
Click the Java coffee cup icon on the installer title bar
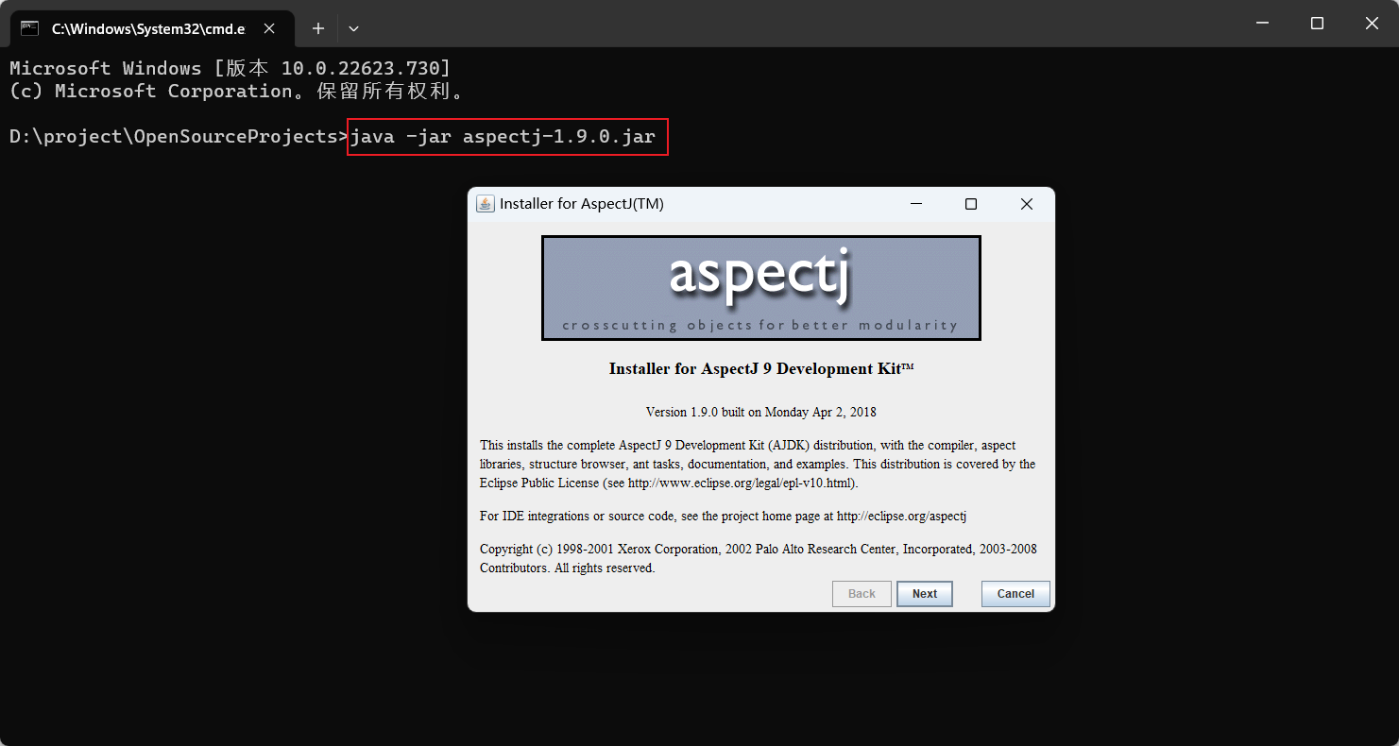tap(485, 203)
